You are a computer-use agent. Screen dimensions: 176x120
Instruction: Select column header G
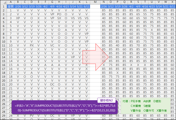(x=52, y=2)
